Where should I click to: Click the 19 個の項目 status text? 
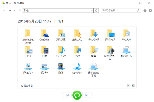pos(27,86)
